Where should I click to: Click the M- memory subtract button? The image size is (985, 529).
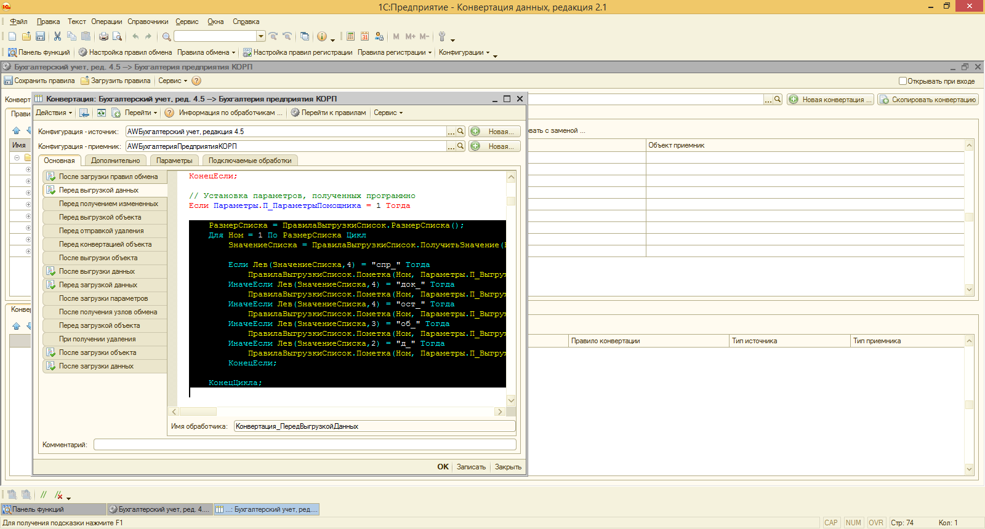click(424, 36)
